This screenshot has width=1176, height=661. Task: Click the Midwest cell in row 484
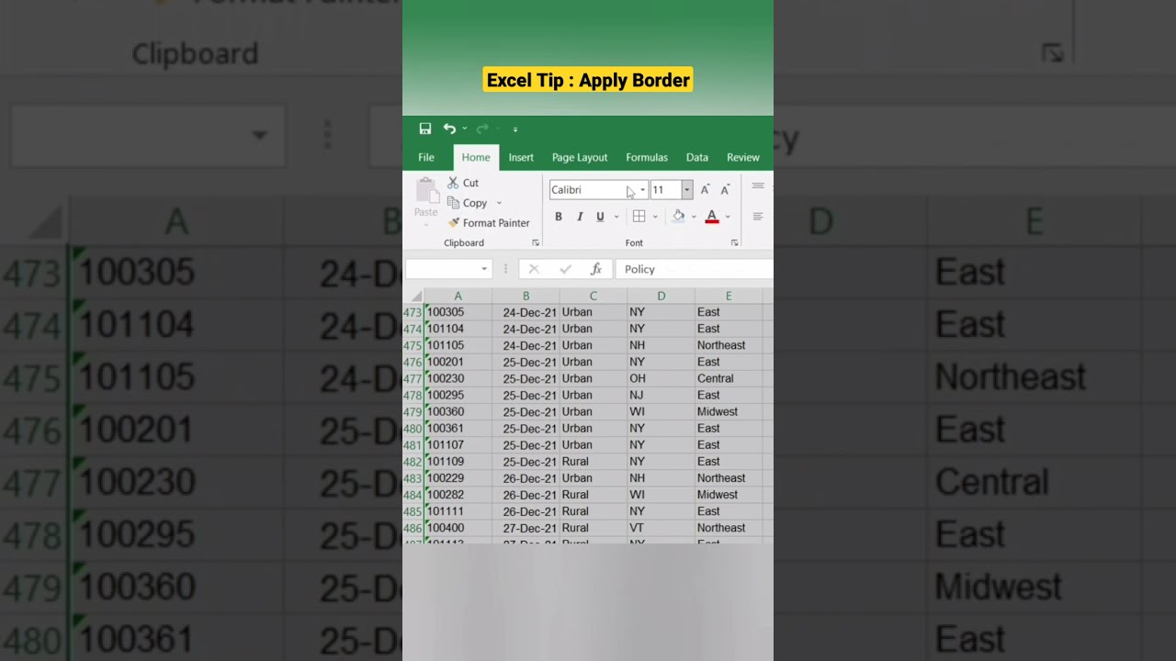point(729,495)
